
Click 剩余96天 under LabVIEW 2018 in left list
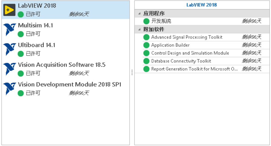coord(79,14)
